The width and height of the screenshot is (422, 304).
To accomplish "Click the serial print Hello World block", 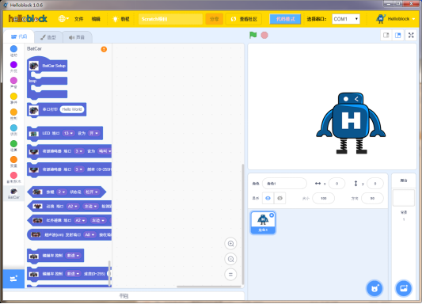I will (x=56, y=109).
